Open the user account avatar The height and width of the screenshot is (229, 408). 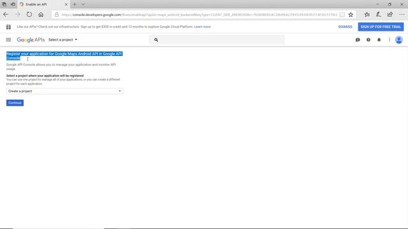(x=399, y=39)
